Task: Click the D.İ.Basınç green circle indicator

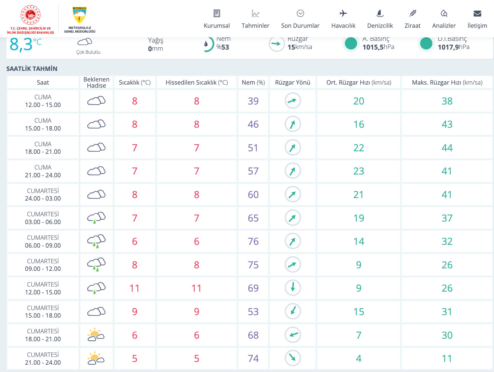Action: pos(426,44)
